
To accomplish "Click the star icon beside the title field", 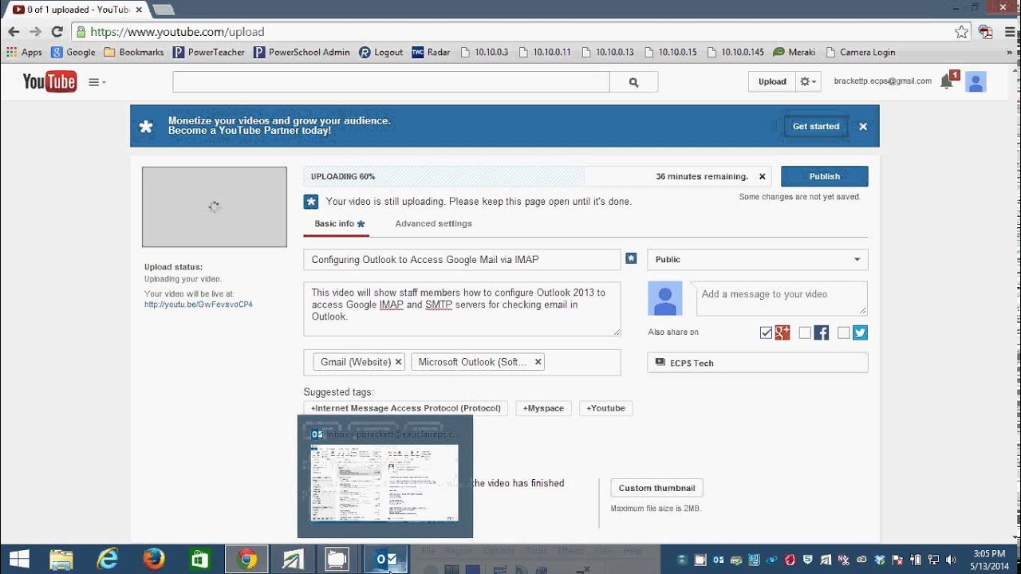I will pos(631,258).
